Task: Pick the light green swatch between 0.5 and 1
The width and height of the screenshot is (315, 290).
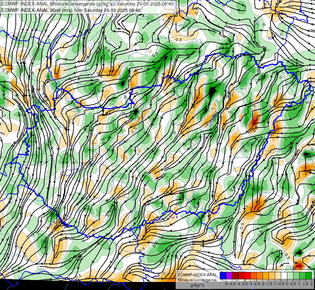Action: pyautogui.click(x=296, y=275)
